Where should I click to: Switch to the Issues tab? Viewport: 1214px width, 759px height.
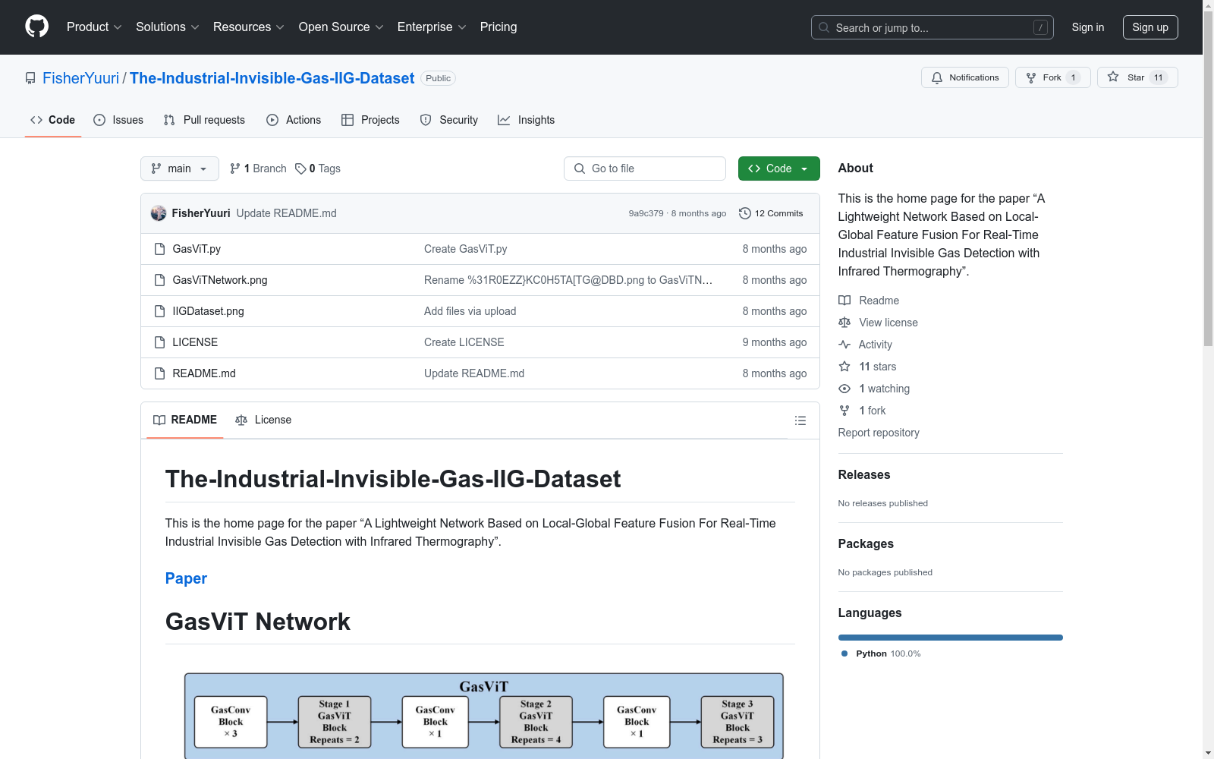click(118, 120)
